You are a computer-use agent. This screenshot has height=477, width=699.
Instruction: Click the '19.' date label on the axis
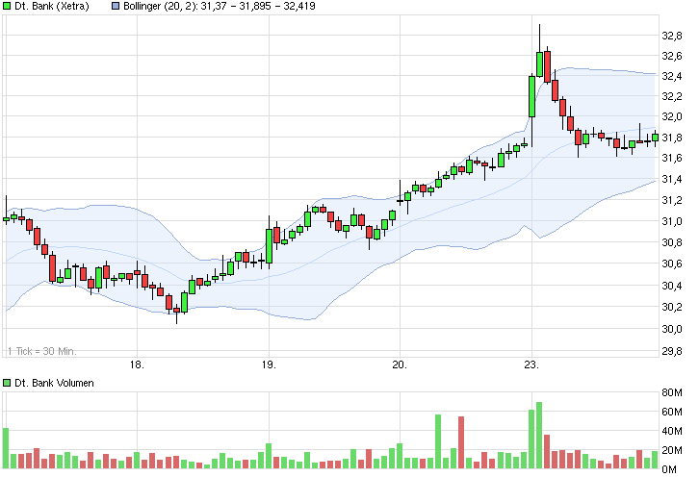(269, 365)
